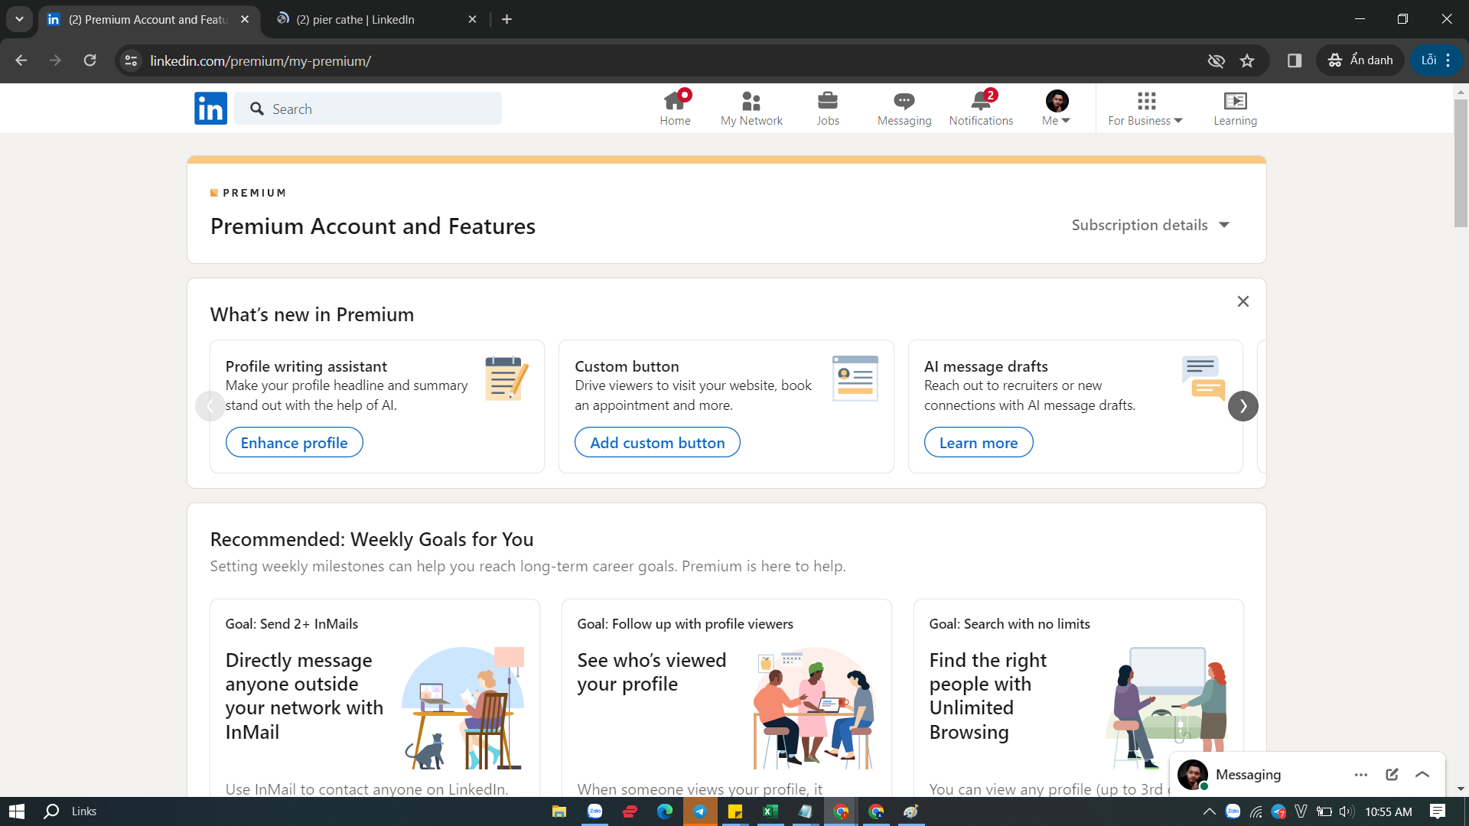1469x826 pixels.
Task: Click the third-party cookies blocked eye icon
Action: coord(1216,60)
